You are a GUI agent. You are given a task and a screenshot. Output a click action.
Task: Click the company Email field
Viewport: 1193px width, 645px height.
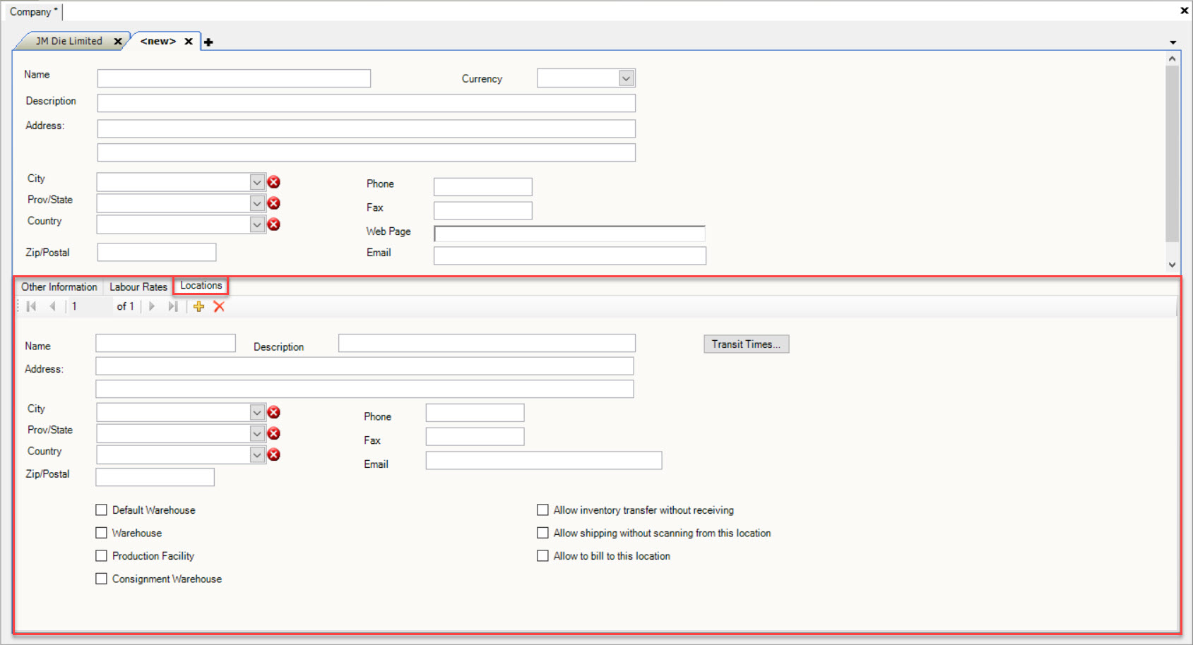coord(569,255)
